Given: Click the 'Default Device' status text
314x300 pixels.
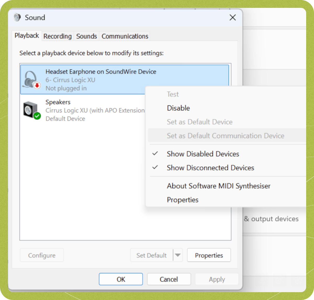Looking at the screenshot, I should pyautogui.click(x=65, y=119).
